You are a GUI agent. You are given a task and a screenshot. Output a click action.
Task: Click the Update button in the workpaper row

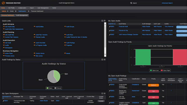click(x=101, y=101)
